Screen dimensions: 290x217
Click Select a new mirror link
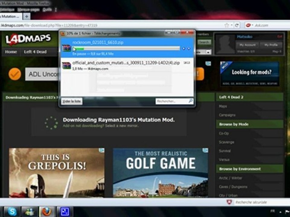(122, 126)
